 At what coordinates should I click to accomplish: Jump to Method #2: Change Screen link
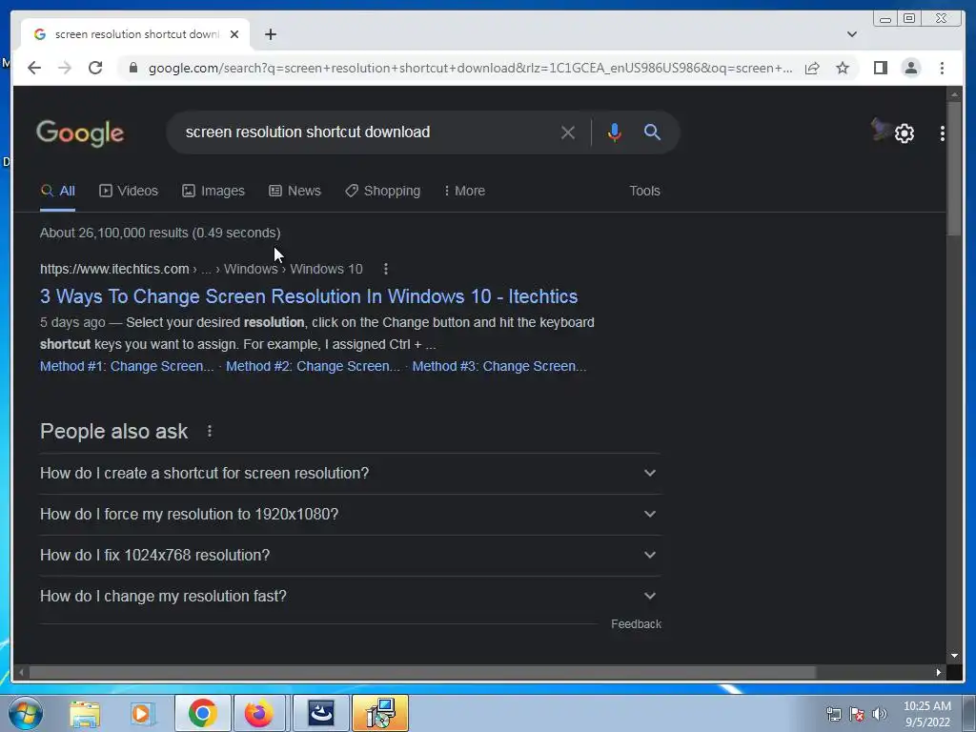coord(313,366)
